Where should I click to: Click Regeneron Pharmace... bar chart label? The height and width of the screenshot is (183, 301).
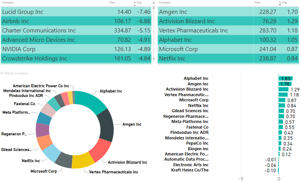tap(186, 116)
